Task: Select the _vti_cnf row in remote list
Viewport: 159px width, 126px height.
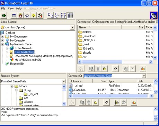Action: [x=111, y=86]
